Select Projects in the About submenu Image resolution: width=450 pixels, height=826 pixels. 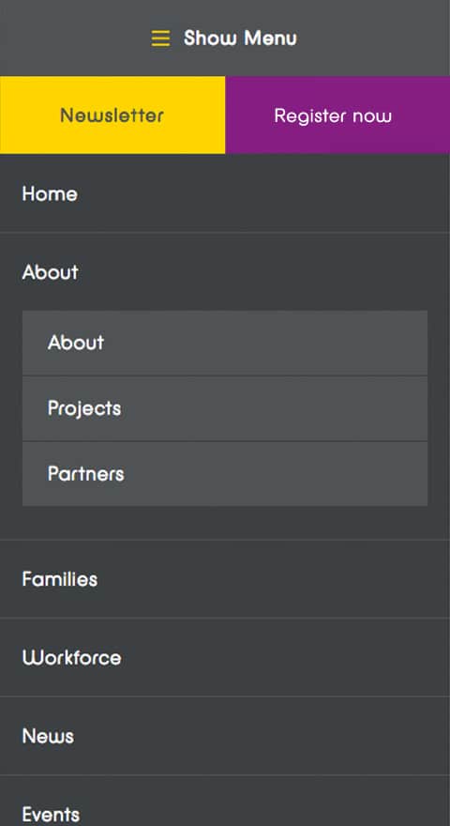pos(225,409)
